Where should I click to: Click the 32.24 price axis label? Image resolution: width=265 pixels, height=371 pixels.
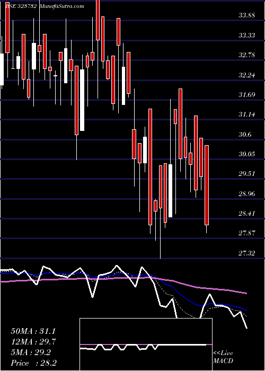pos(247,75)
